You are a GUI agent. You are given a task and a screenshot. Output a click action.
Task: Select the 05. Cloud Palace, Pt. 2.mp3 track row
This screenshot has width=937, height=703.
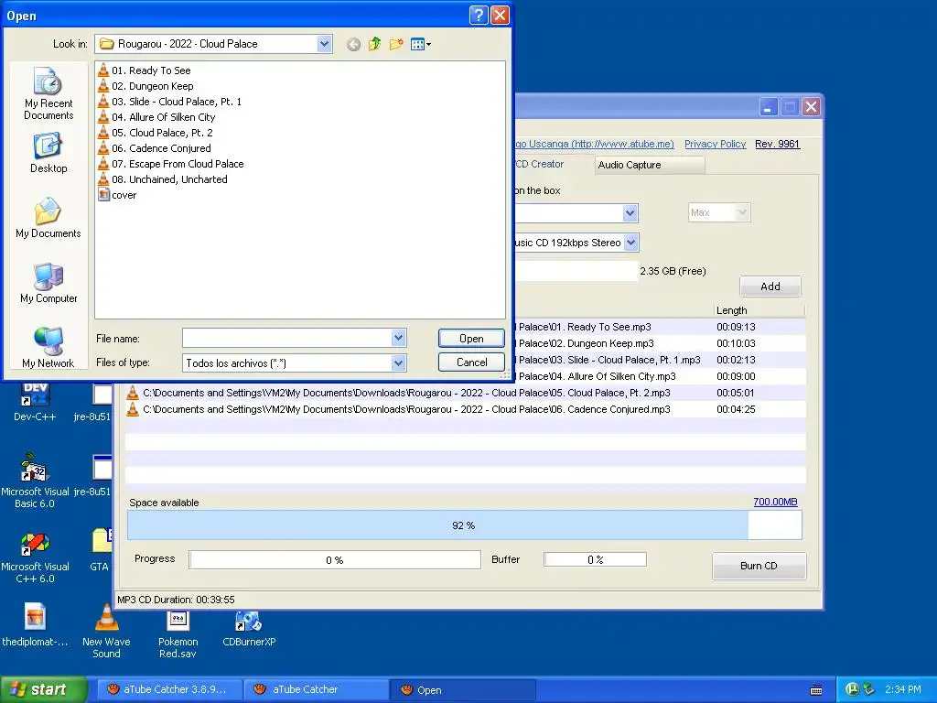click(x=466, y=393)
